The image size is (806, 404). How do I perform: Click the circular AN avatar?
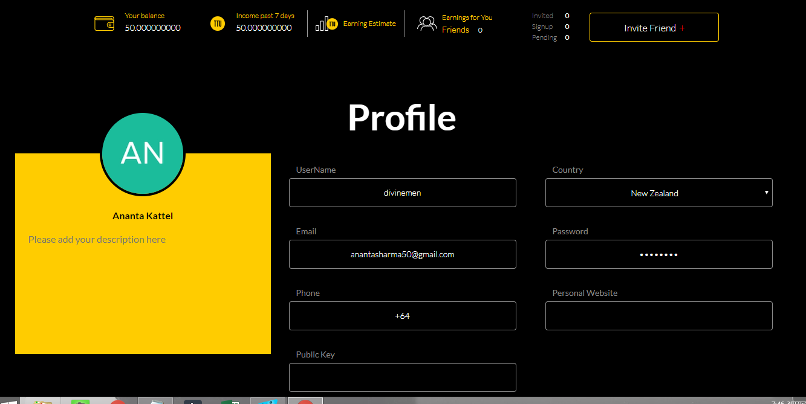tap(143, 154)
